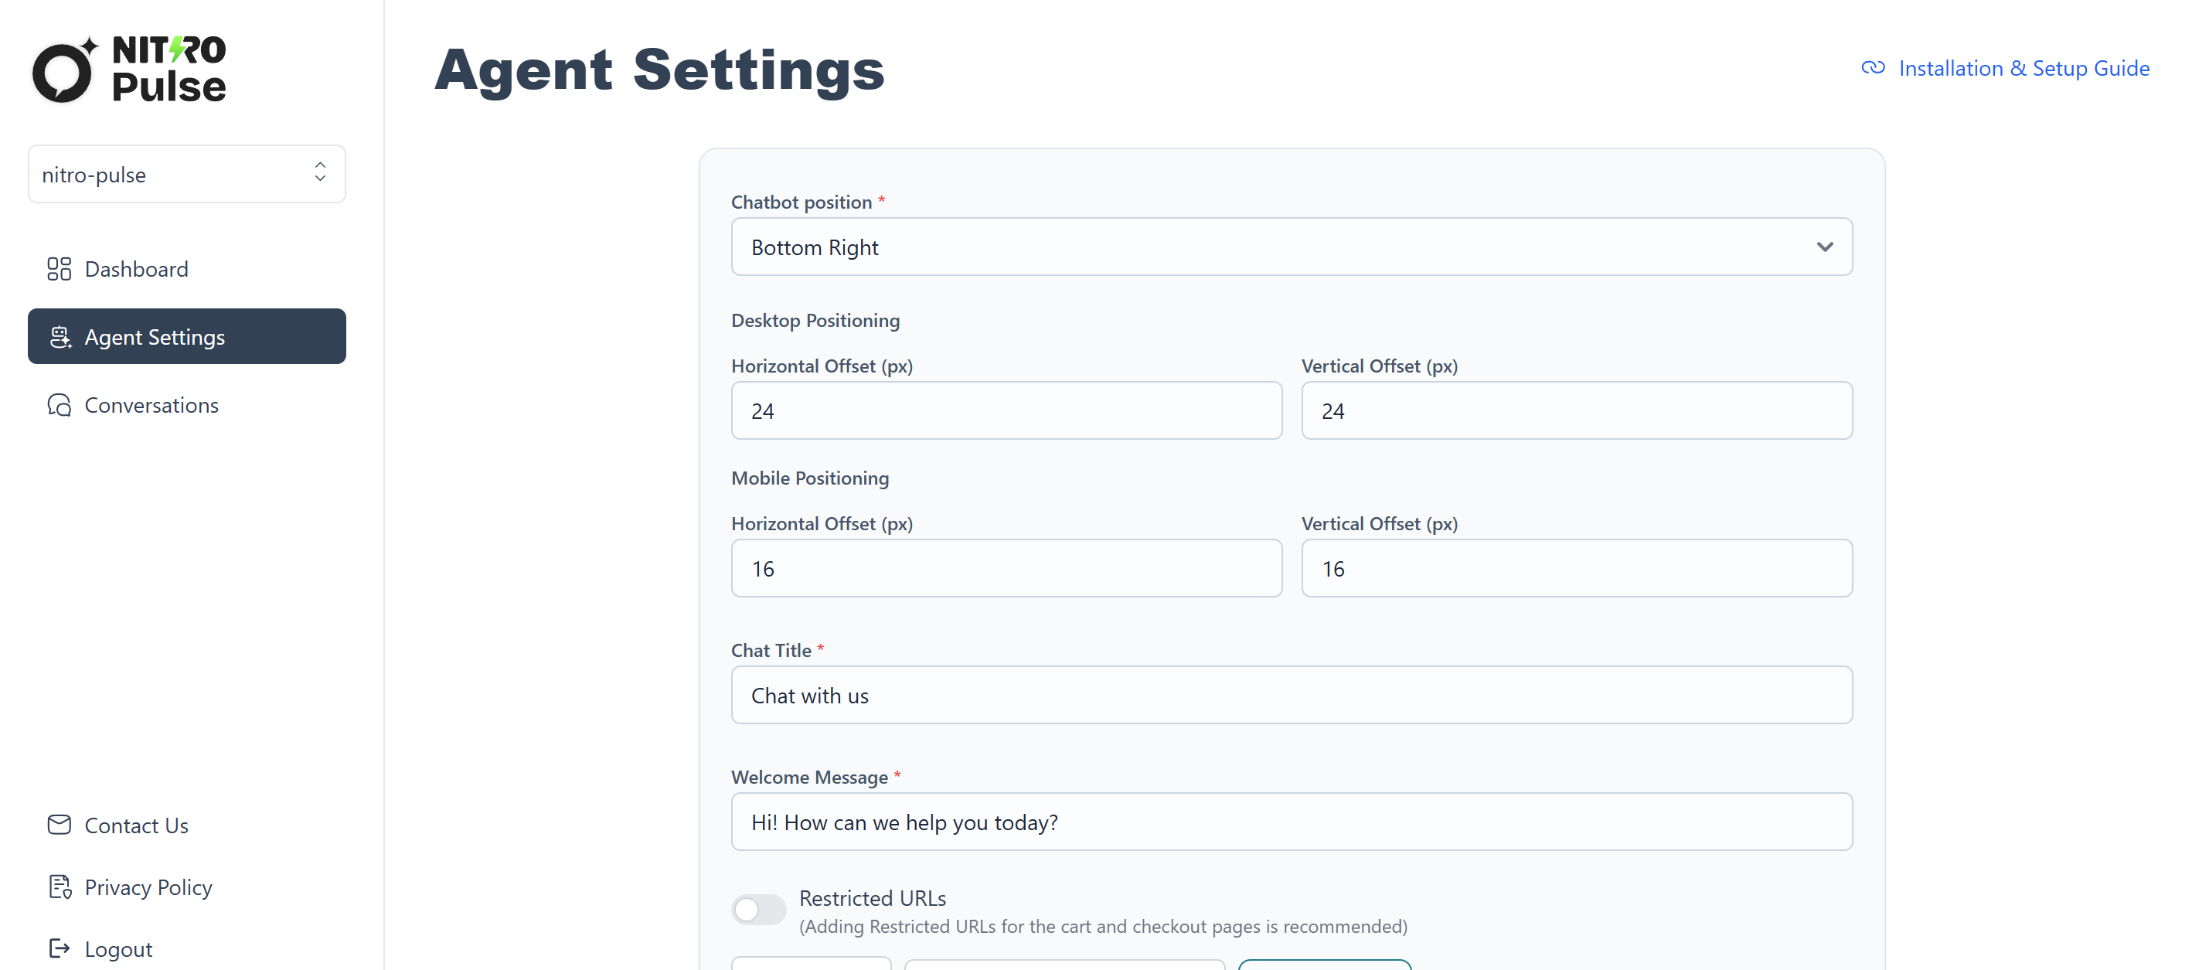Click the Logout arrow icon

tap(59, 948)
